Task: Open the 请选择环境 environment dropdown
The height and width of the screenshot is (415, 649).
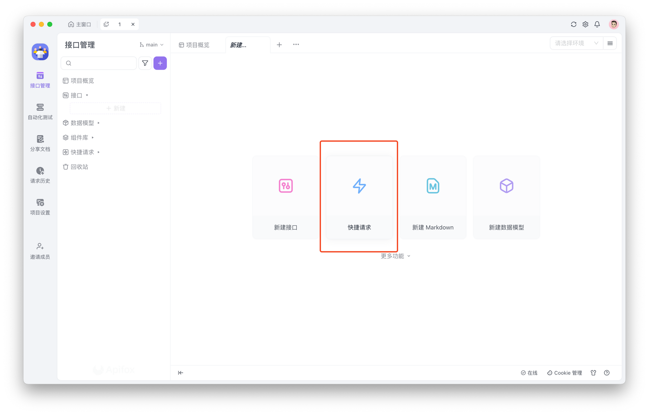Action: pyautogui.click(x=576, y=43)
